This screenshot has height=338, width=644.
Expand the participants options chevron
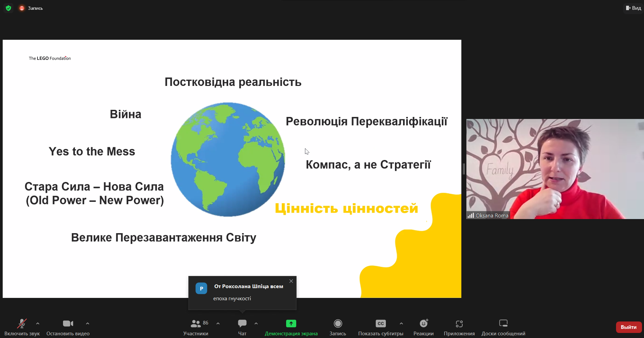pyautogui.click(x=218, y=324)
